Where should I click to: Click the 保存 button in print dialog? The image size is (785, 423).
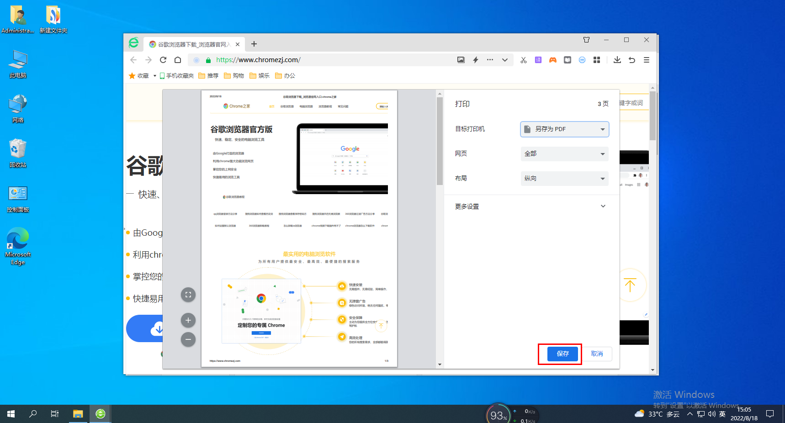563,354
